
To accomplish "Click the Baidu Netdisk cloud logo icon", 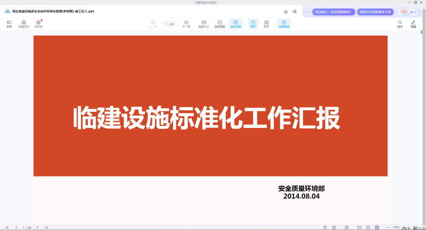I will tap(7, 11).
